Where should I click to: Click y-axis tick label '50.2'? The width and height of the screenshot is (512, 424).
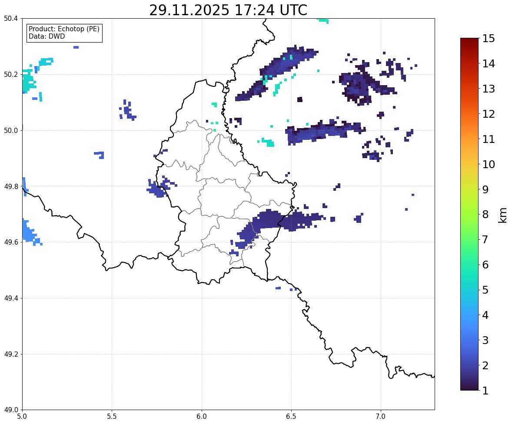point(11,74)
